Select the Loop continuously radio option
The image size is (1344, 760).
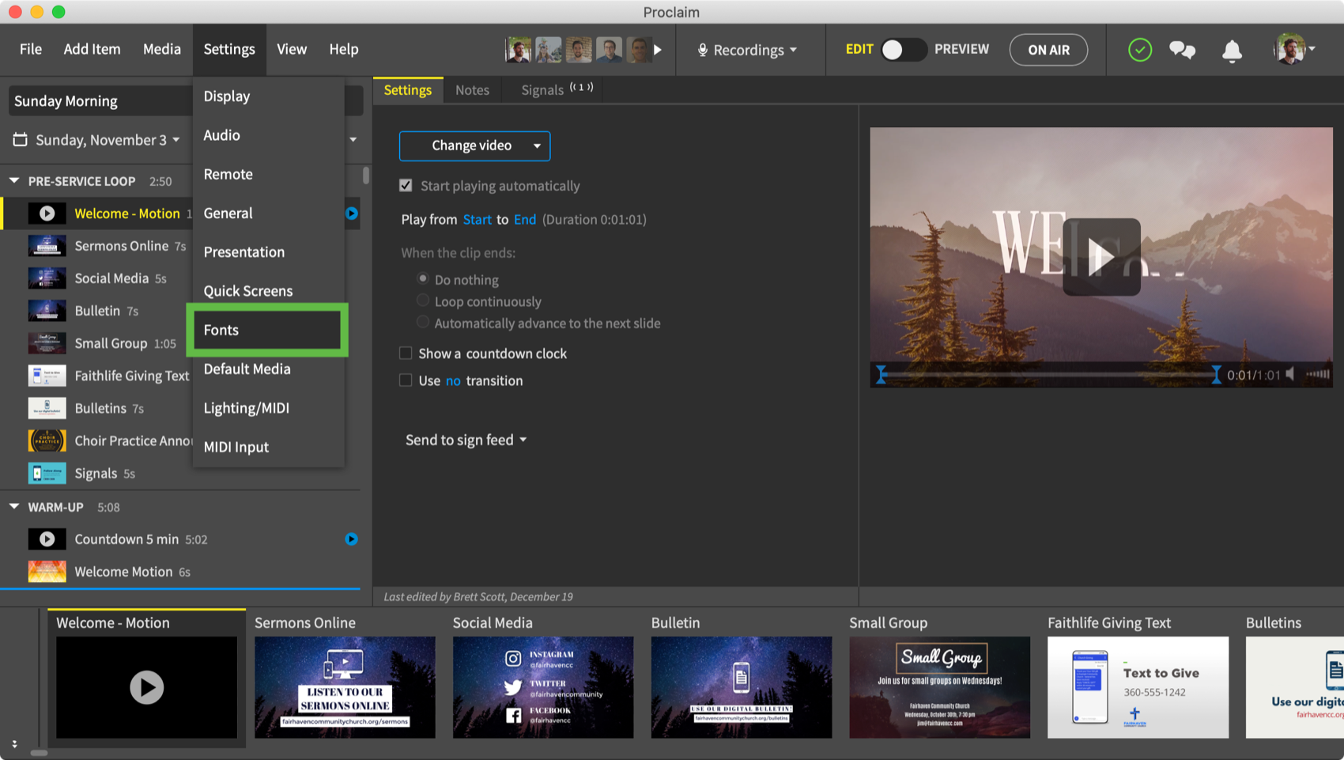[x=423, y=301]
